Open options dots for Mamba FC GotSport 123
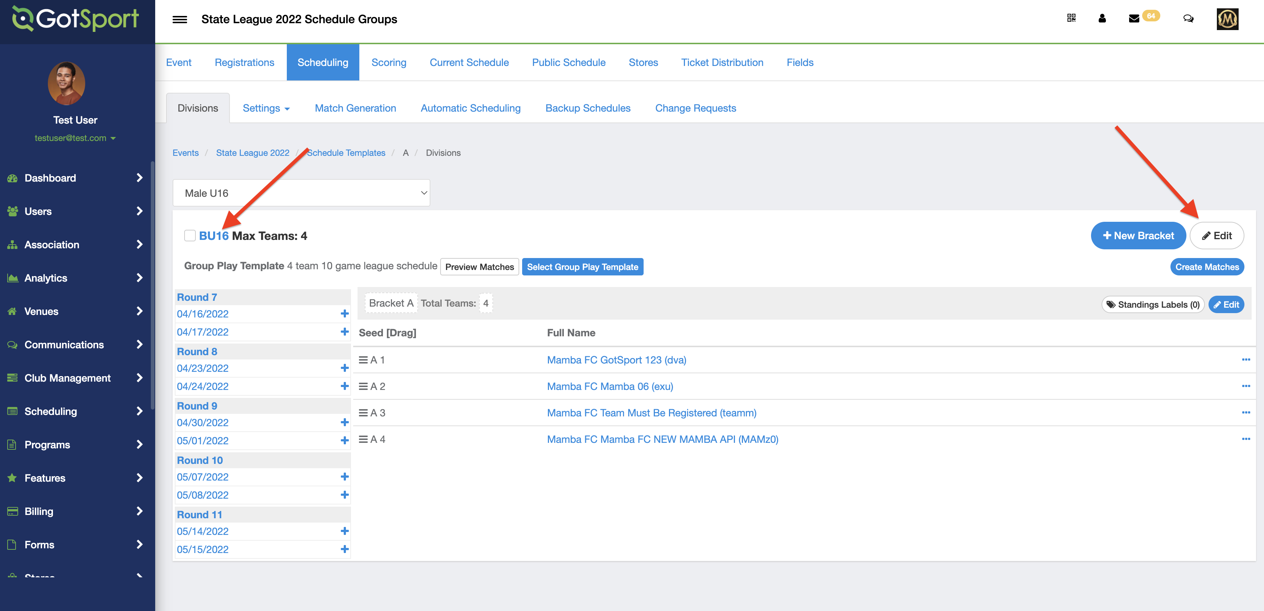 tap(1246, 359)
